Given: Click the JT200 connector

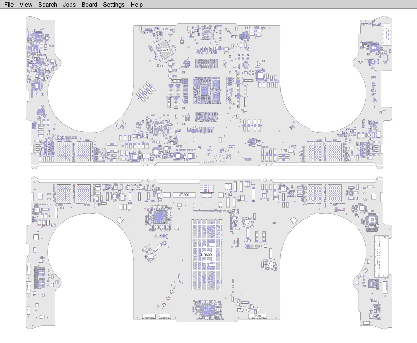Looking at the screenshot, I should pos(184,195).
